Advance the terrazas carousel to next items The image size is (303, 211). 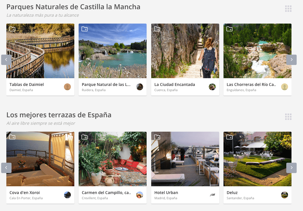pyautogui.click(x=291, y=168)
